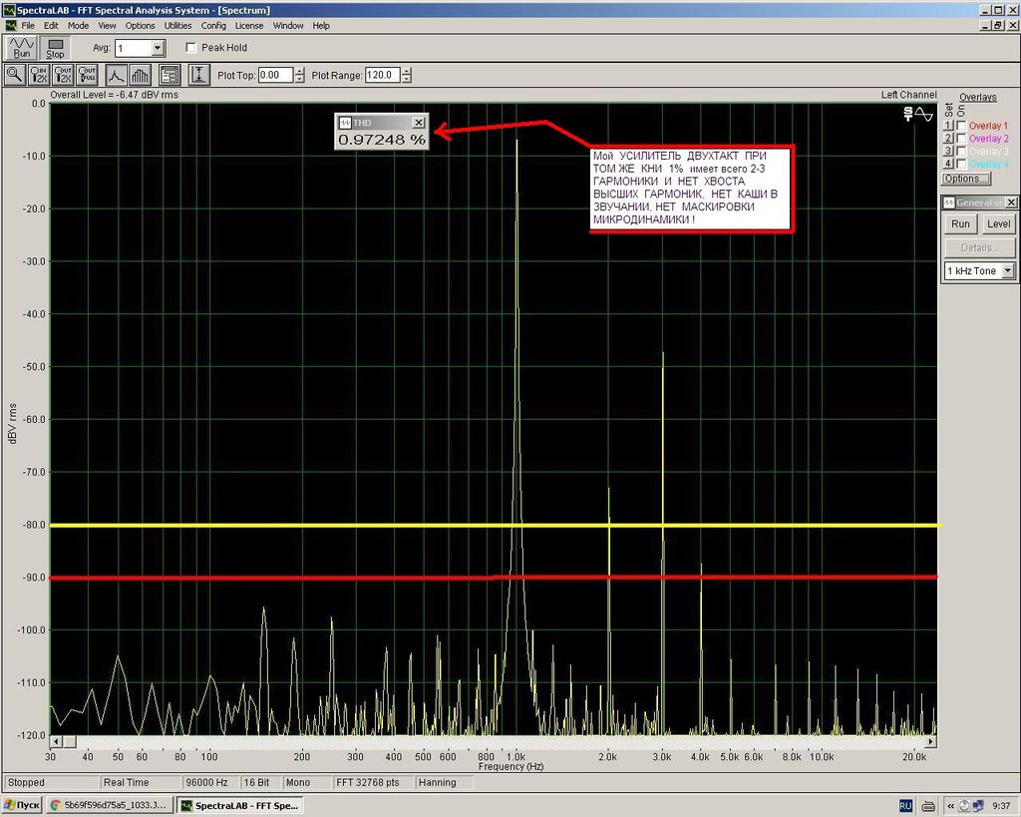Click the Plot Range value field

(383, 75)
